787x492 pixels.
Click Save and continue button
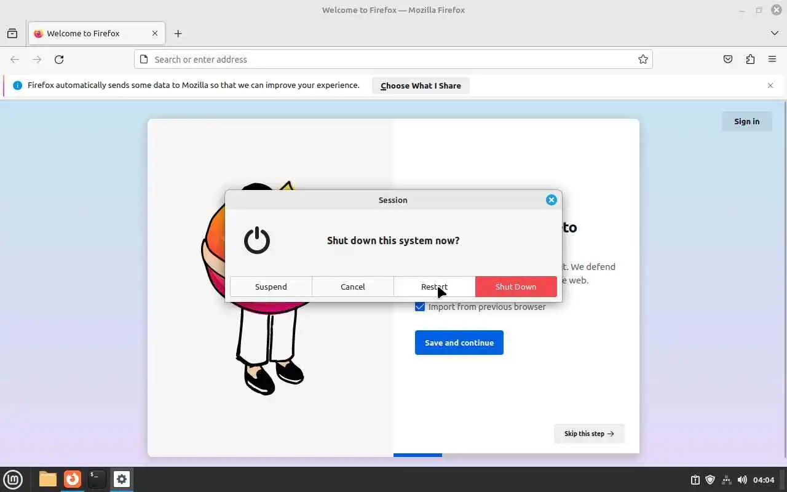[459, 343]
